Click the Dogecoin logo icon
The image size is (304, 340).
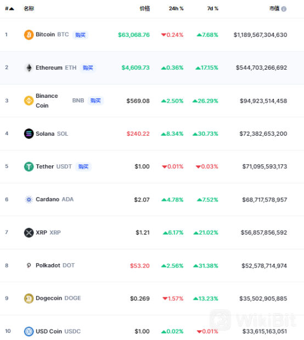click(x=29, y=298)
